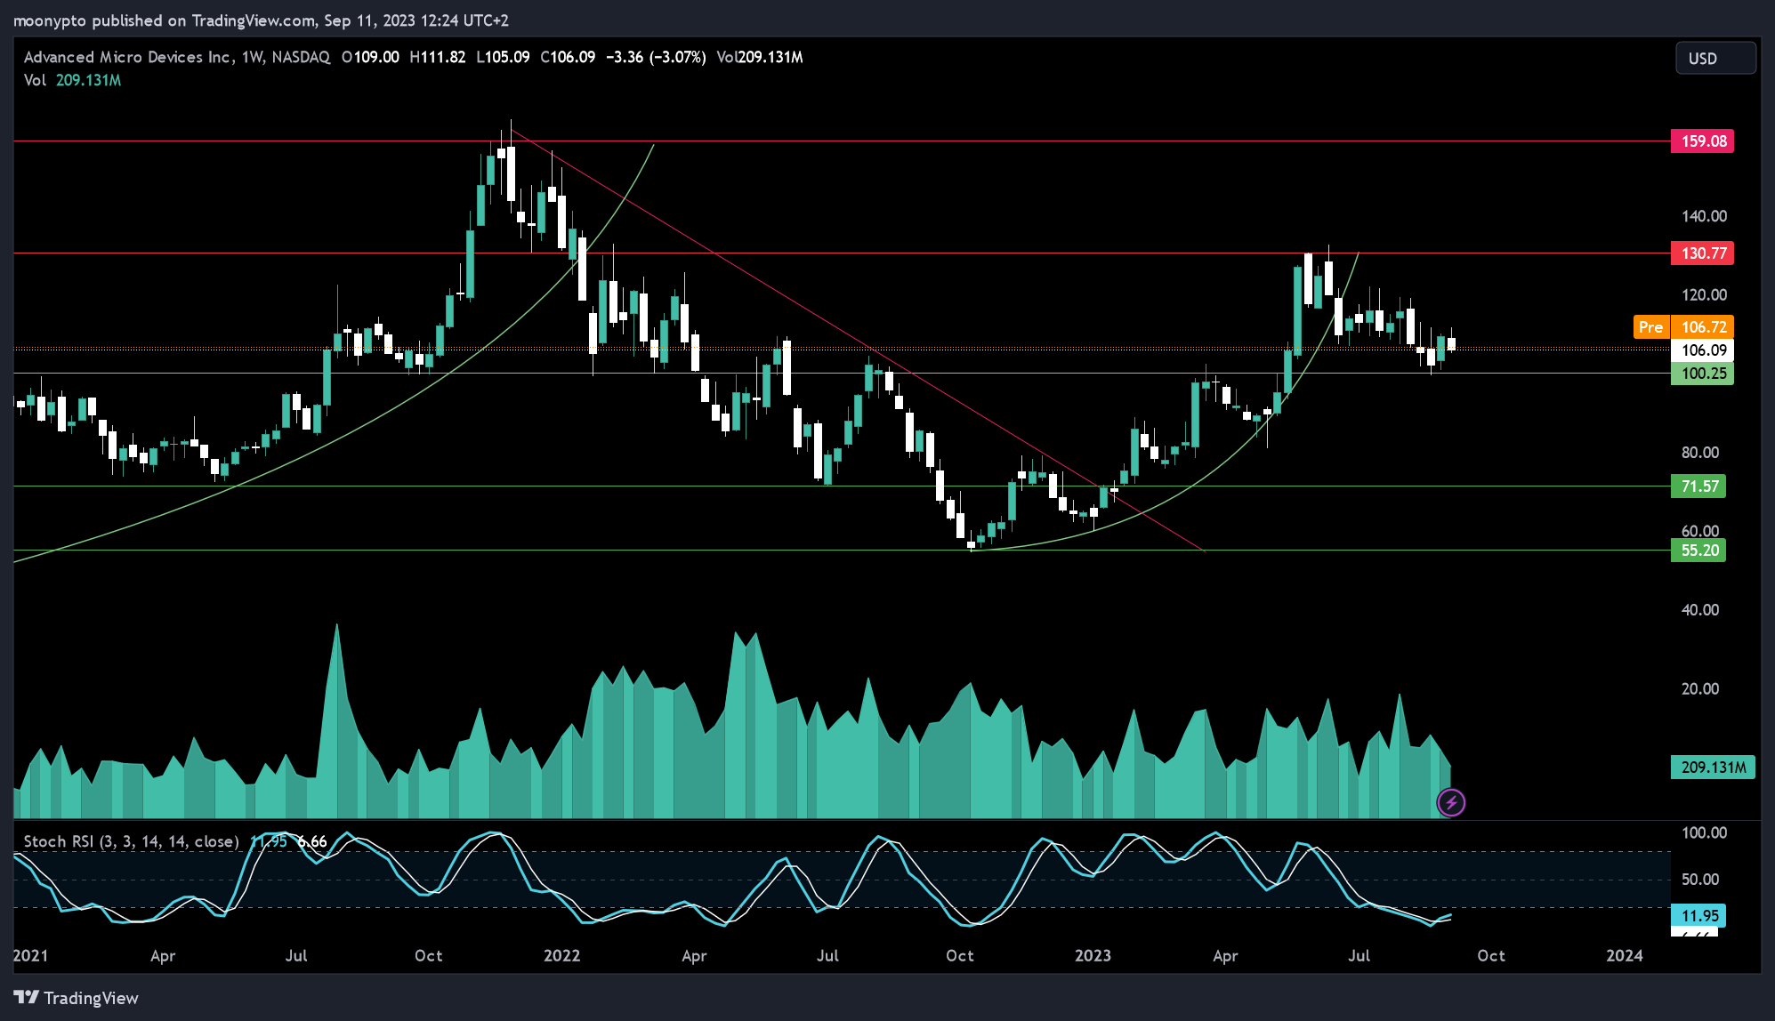
Task: Click the C106.09 close value in header
Action: pyautogui.click(x=568, y=57)
